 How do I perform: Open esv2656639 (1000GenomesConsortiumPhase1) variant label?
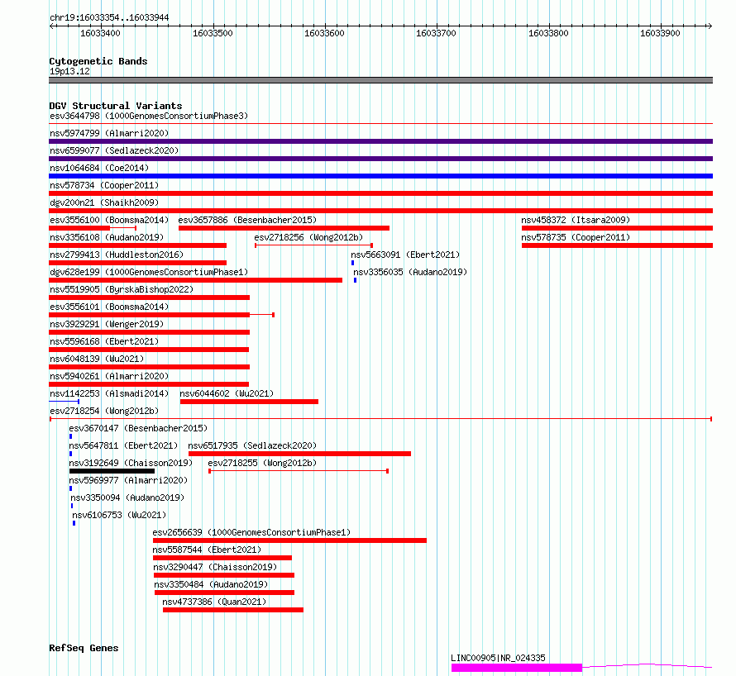pyautogui.click(x=251, y=532)
